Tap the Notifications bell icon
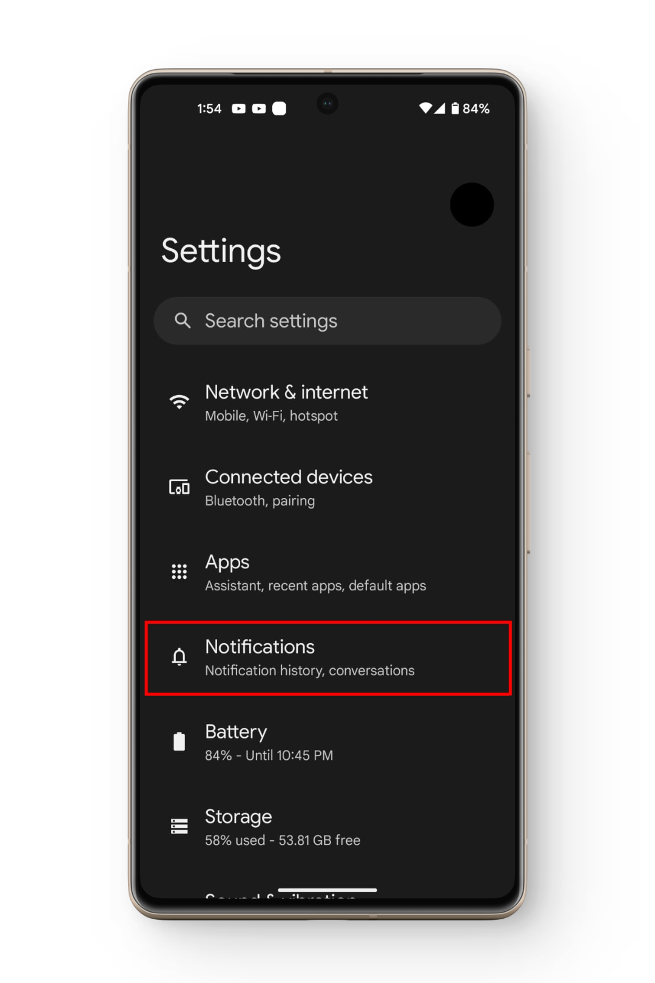Viewport: 655px width, 983px height. [179, 657]
